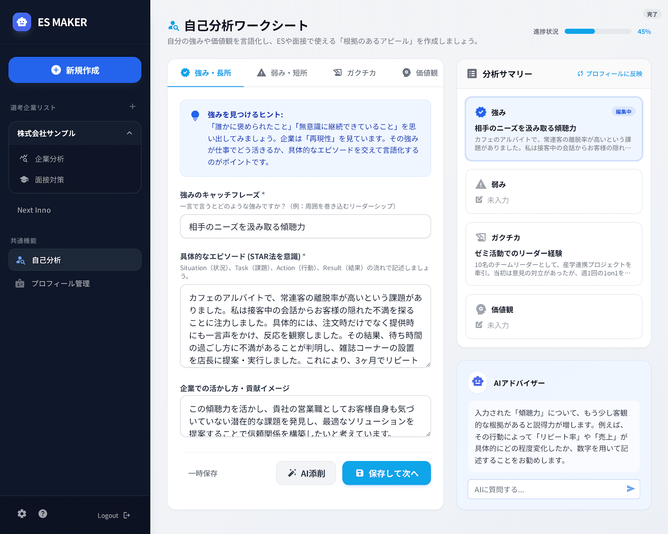Collapse 株式会社サンプル with its chevron
Image resolution: width=668 pixels, height=534 pixels.
(130, 133)
